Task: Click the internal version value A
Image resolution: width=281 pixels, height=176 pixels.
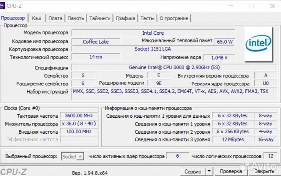Action: click(x=266, y=75)
